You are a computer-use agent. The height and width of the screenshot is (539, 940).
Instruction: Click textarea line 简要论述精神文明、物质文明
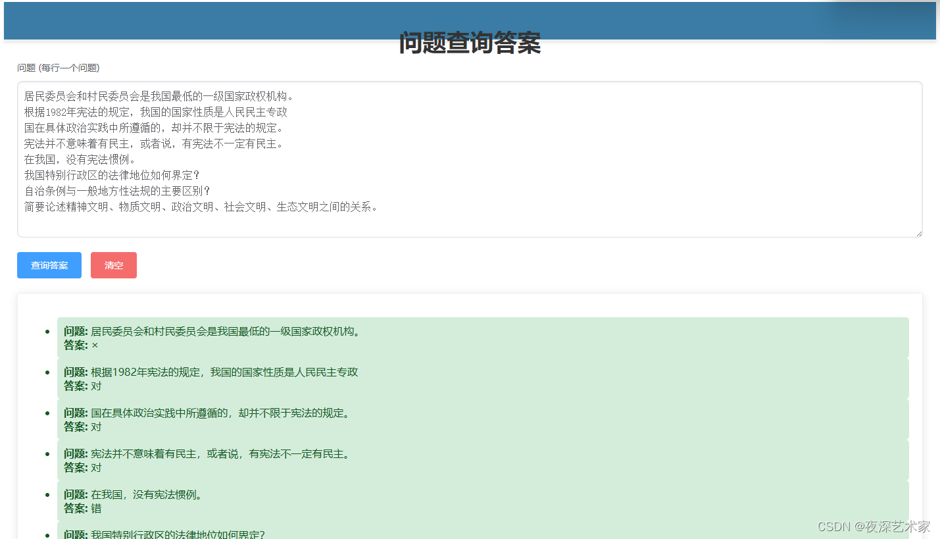(x=201, y=207)
